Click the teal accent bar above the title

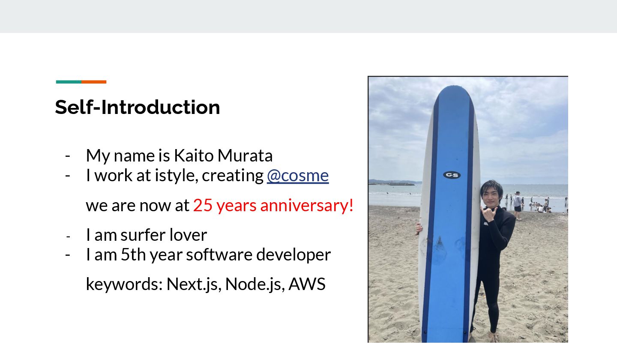click(69, 82)
